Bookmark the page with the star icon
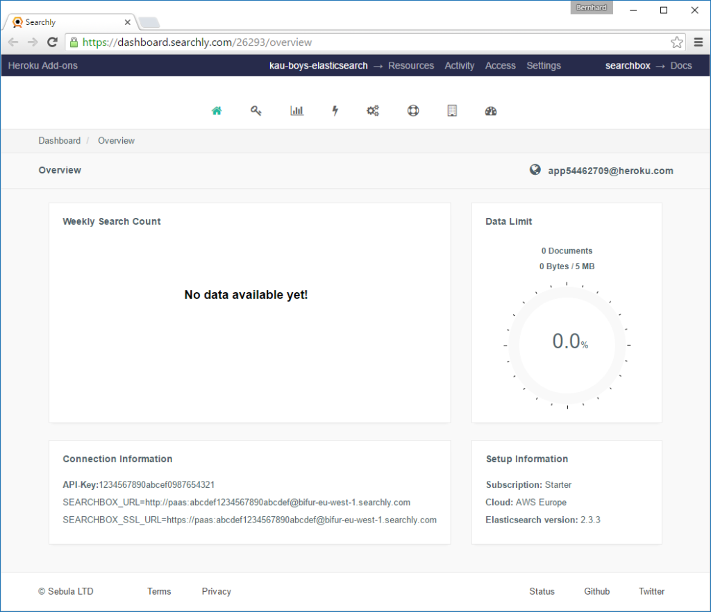711x612 pixels. click(677, 42)
